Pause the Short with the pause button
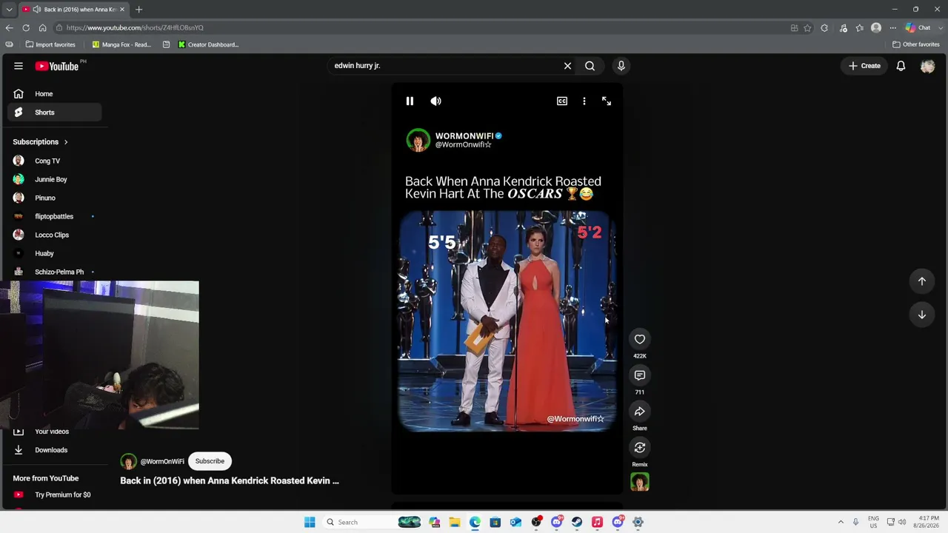The image size is (948, 533). 410,101
